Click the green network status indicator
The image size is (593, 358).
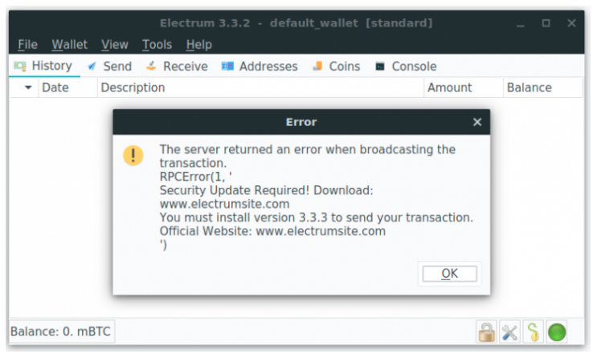[x=557, y=332]
